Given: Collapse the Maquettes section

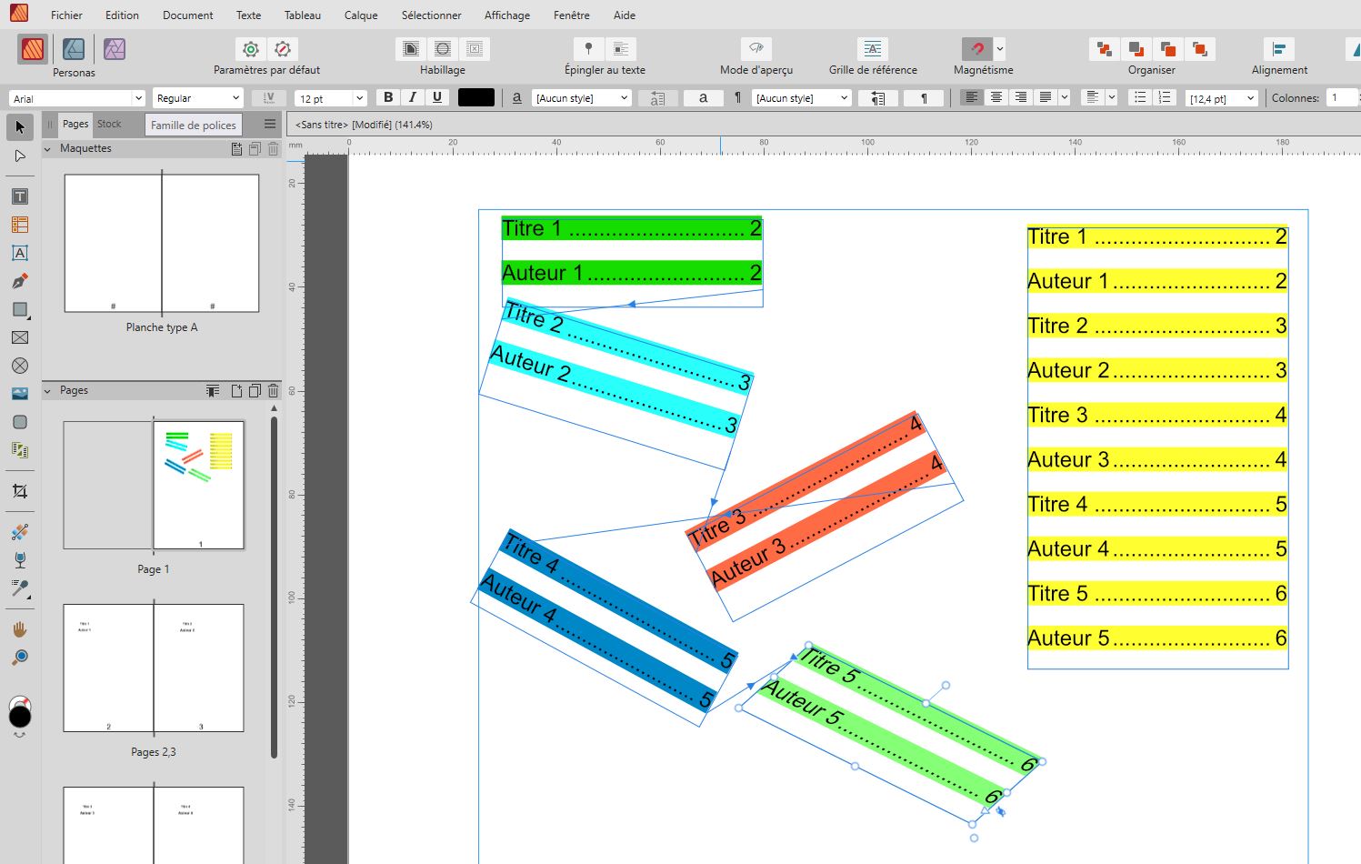Looking at the screenshot, I should tap(47, 148).
